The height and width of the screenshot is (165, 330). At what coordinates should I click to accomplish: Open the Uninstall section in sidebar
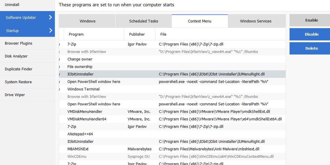coord(12,4)
